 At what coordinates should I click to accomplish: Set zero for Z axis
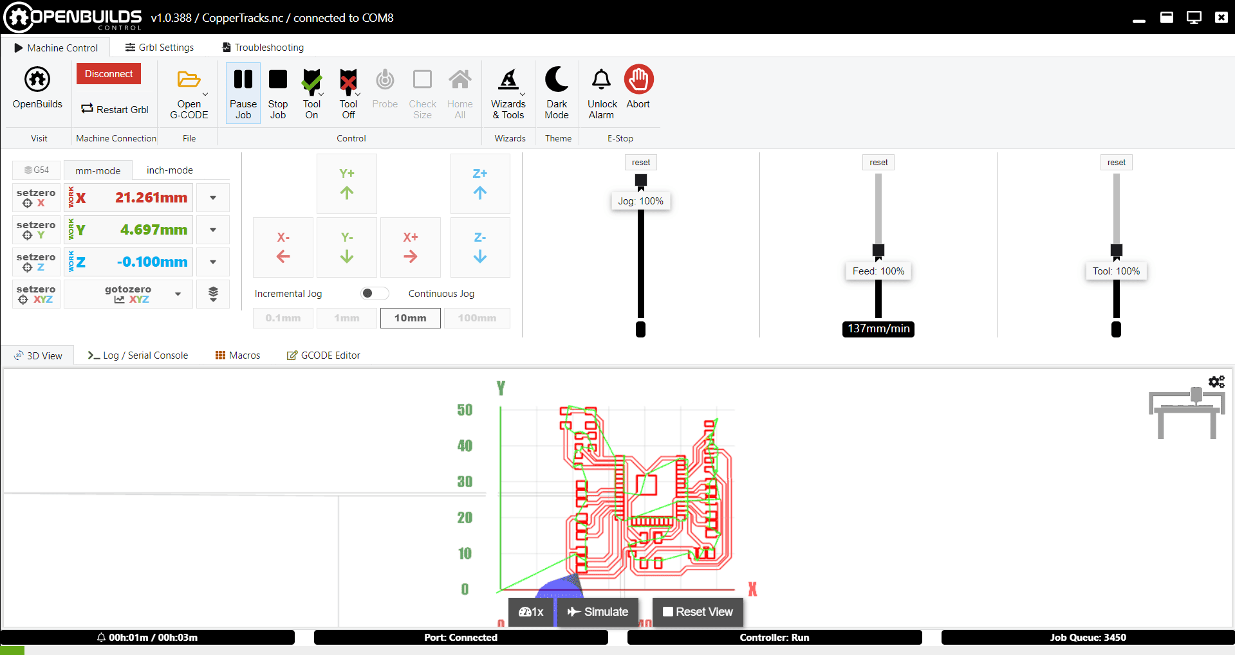[x=36, y=262]
